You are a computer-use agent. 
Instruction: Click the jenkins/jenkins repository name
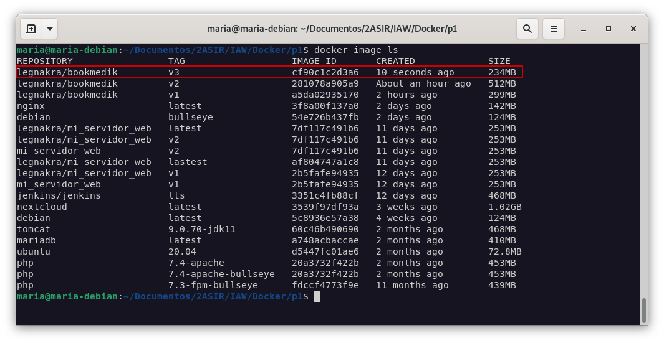[x=59, y=195]
